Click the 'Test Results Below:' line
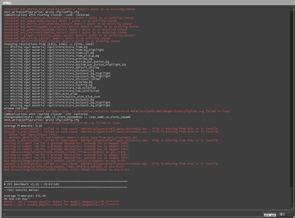Image resolution: width=295 pixels, height=218 pixels. point(22,190)
